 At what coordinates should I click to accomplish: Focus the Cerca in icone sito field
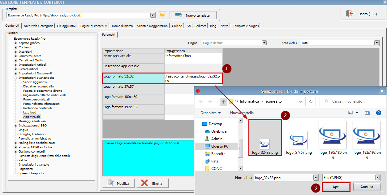click(x=351, y=101)
